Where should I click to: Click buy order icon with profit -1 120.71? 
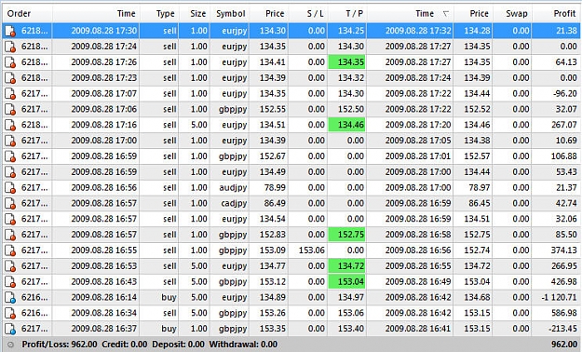pyautogui.click(x=10, y=298)
